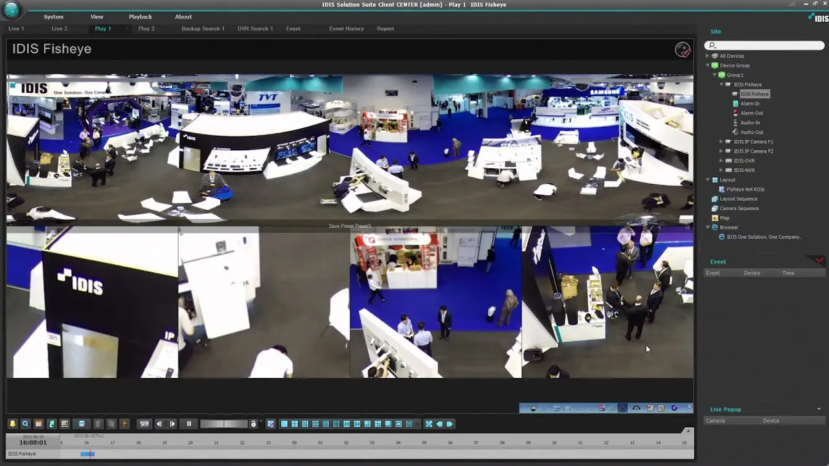Switch to the Play 2 tab
Viewport: 829px width, 466px height.
(146, 28)
